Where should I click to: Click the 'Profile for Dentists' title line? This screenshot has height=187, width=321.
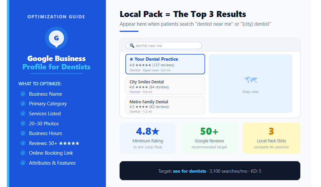click(56, 67)
